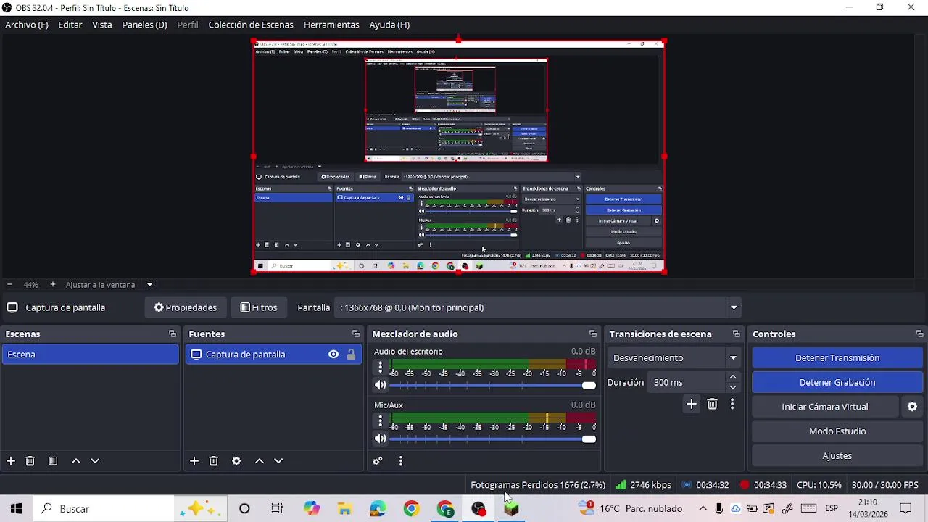
Task: Open Colección de Escenas menu
Action: click(251, 25)
